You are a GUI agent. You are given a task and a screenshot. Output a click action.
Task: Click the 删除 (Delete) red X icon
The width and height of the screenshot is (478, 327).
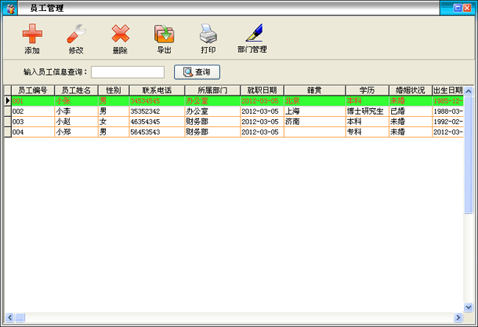pyautogui.click(x=120, y=35)
